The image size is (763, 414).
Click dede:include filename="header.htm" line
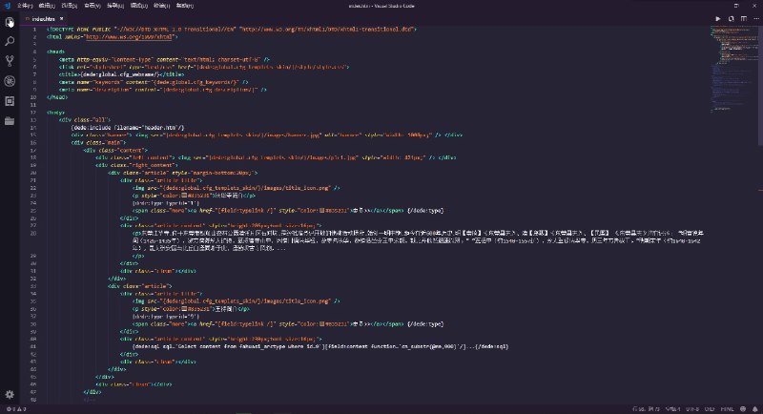point(128,128)
